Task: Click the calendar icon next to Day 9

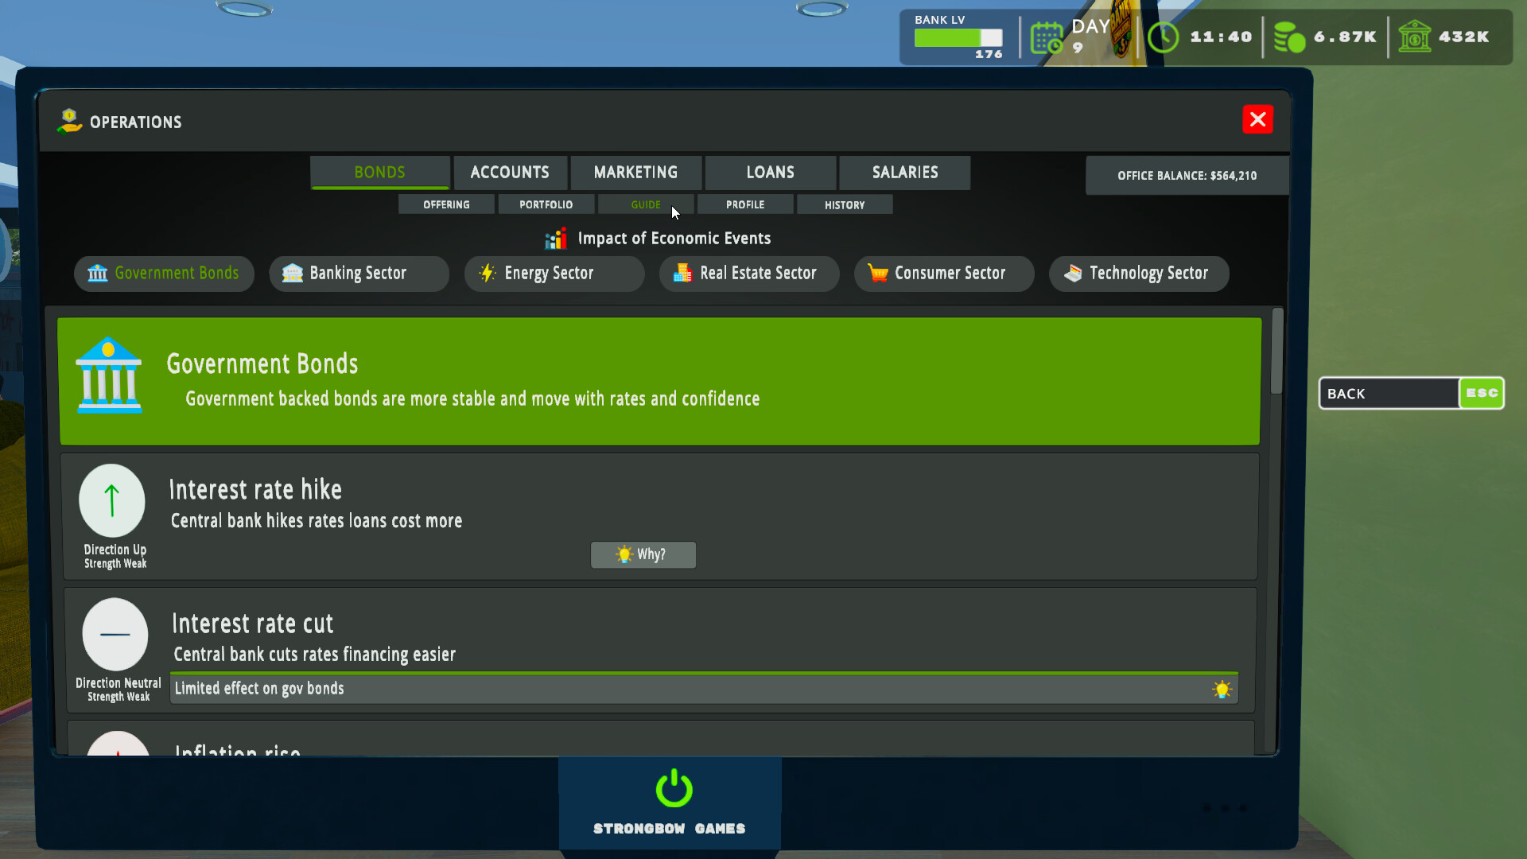Action: tap(1047, 37)
